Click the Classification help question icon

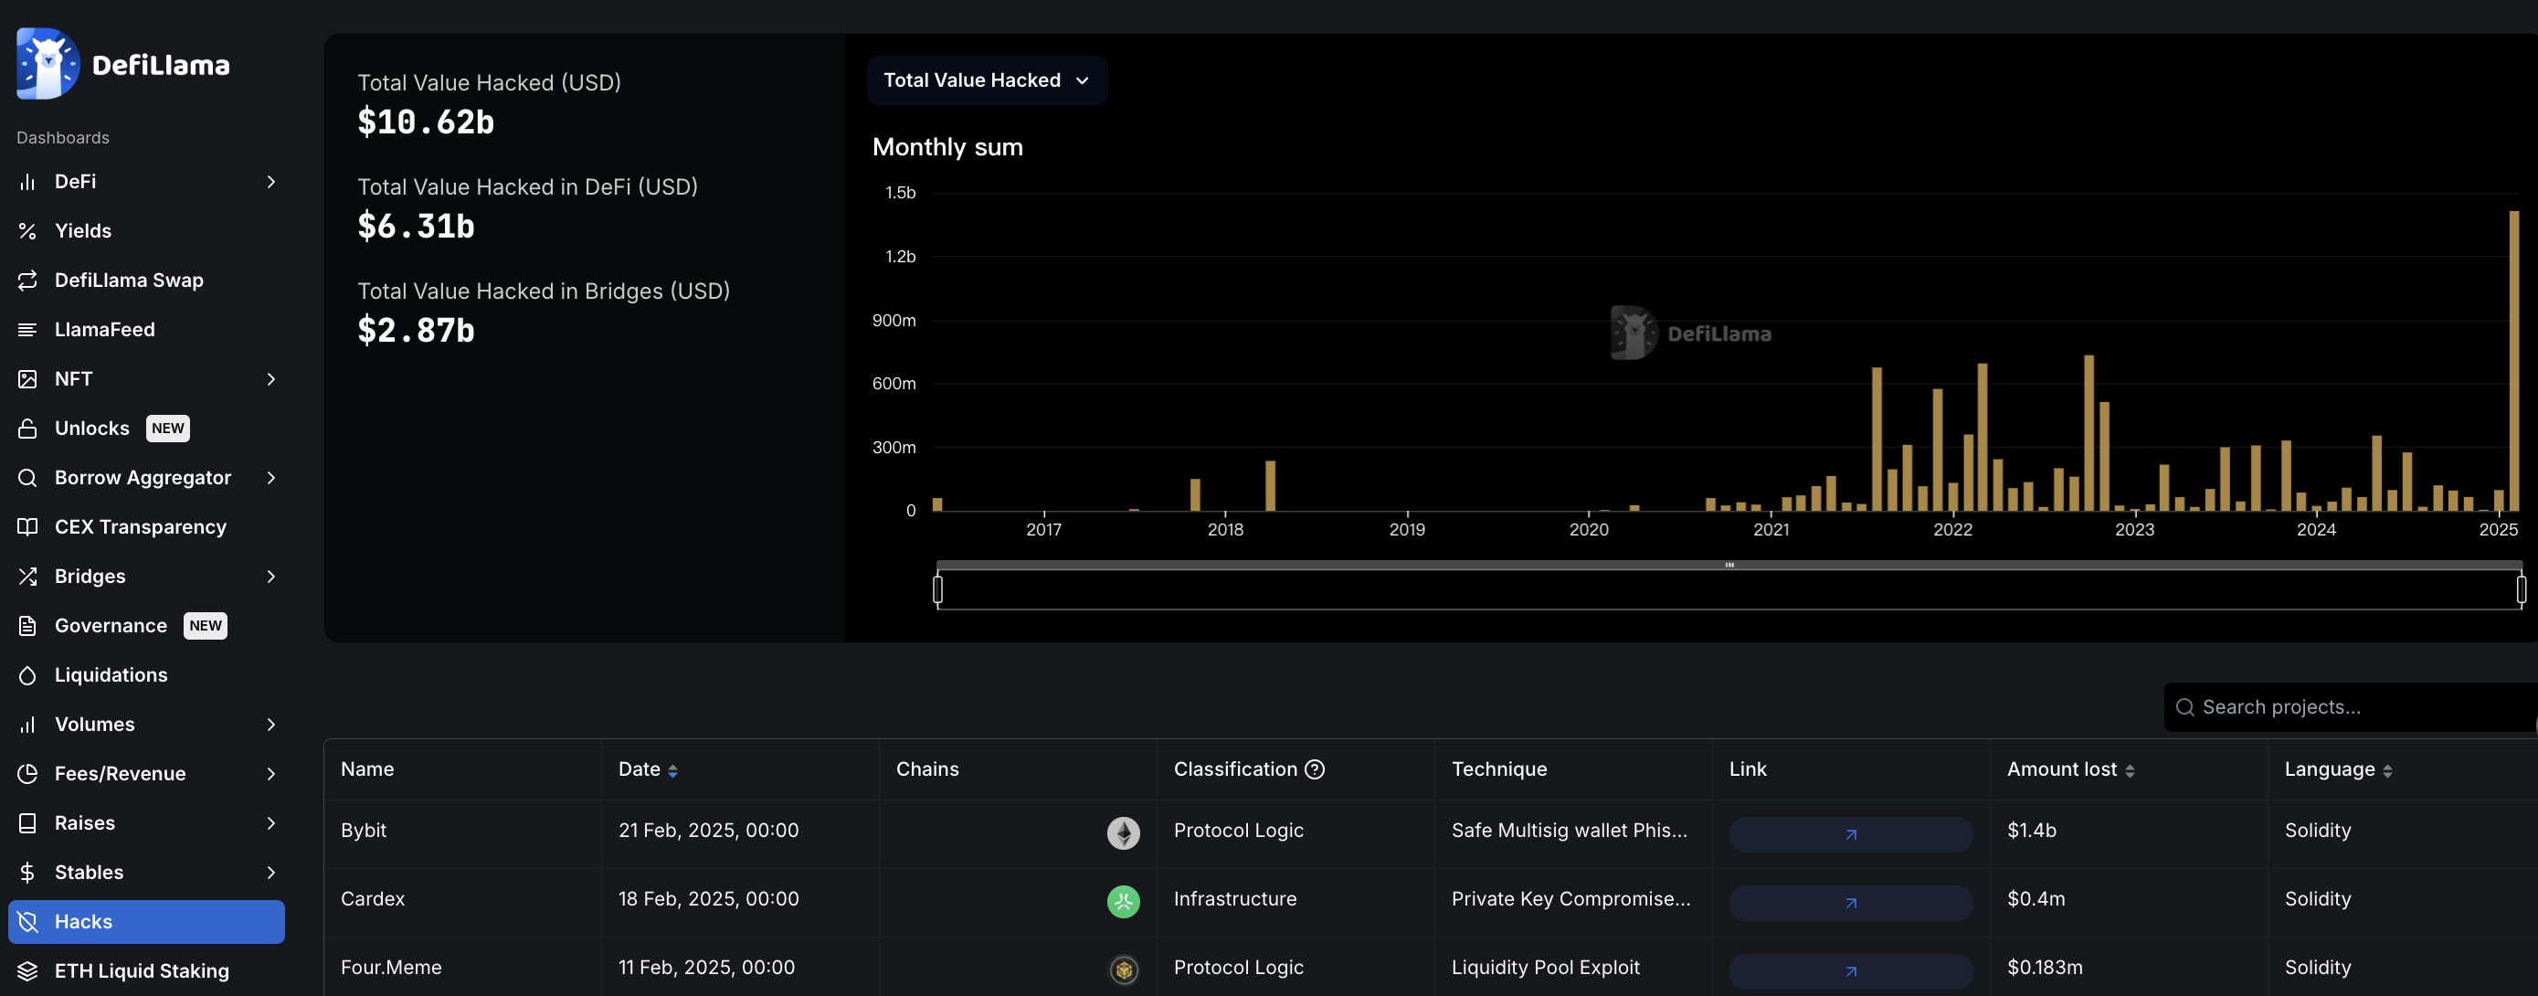(1315, 769)
